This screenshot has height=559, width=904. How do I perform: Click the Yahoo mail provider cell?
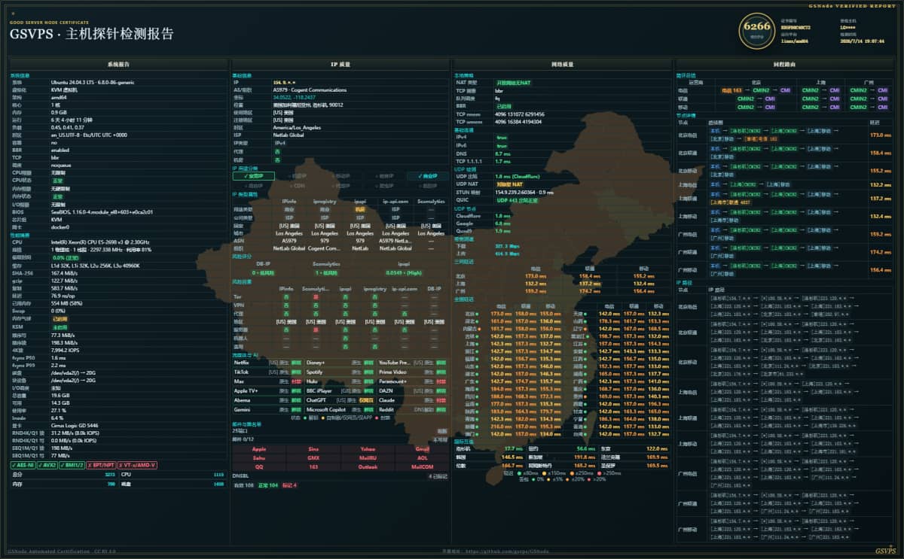[x=368, y=448]
